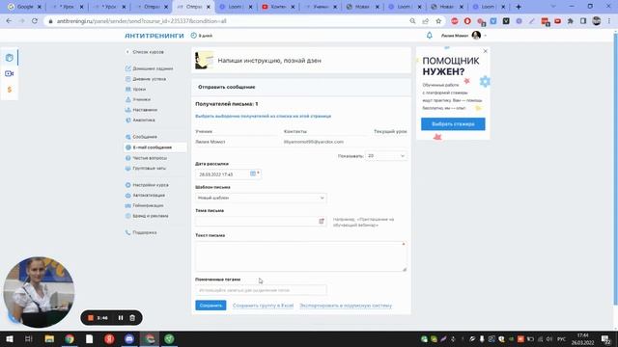Click the browser address bar URL
Screen dimensions: 618x347
pos(142,21)
